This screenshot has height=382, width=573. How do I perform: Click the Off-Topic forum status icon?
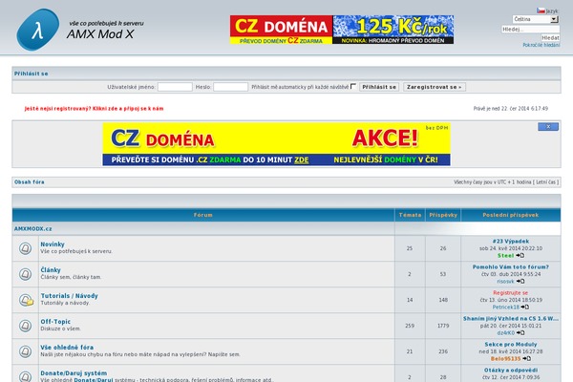[x=25, y=326]
